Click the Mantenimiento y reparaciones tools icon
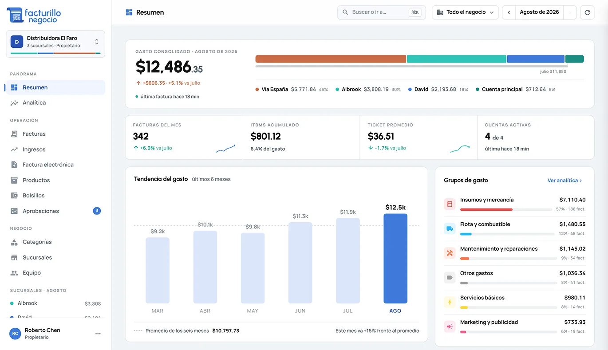 click(450, 253)
